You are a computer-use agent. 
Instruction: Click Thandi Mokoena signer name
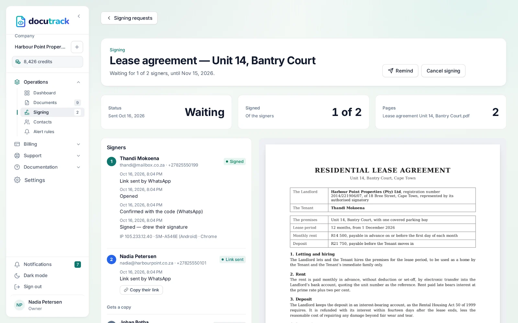(139, 158)
